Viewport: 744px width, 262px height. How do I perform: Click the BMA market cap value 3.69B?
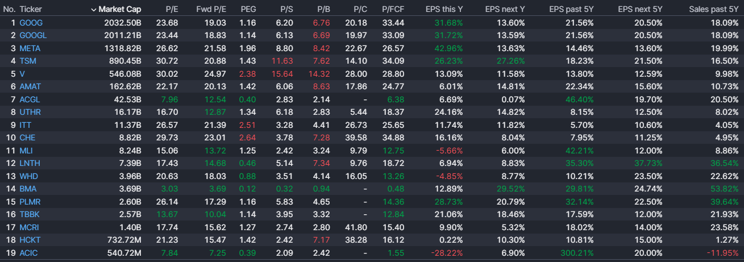[128, 189]
